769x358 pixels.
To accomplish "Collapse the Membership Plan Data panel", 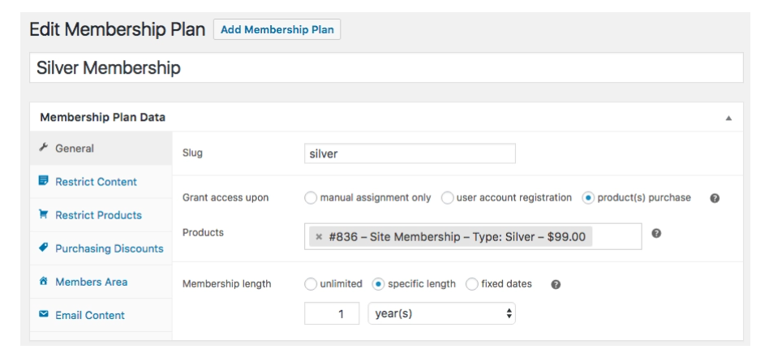I will pyautogui.click(x=728, y=118).
